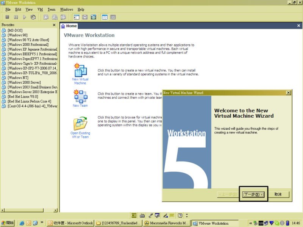Viewport: 303px width, 227px height.
Task: Click the taskbar clock showing 14:46
Action: point(296,223)
